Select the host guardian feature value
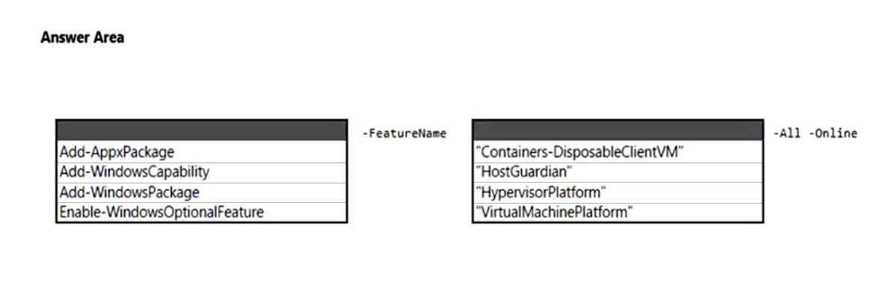895x295 pixels. [618, 171]
